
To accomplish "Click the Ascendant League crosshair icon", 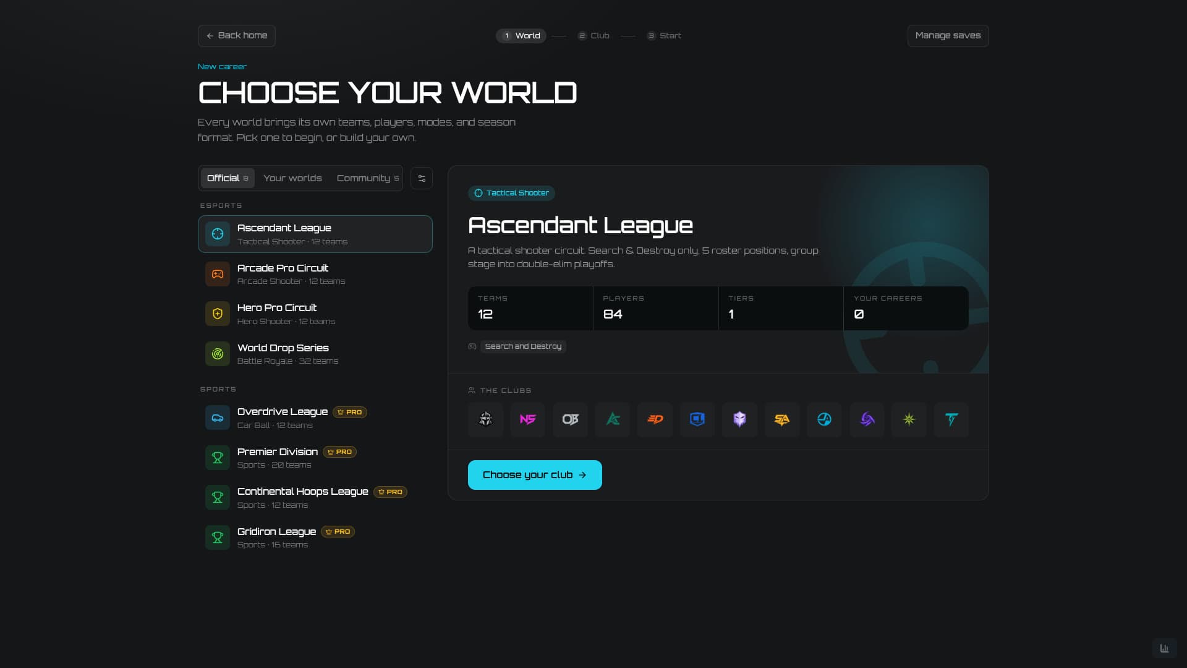I will click(218, 234).
